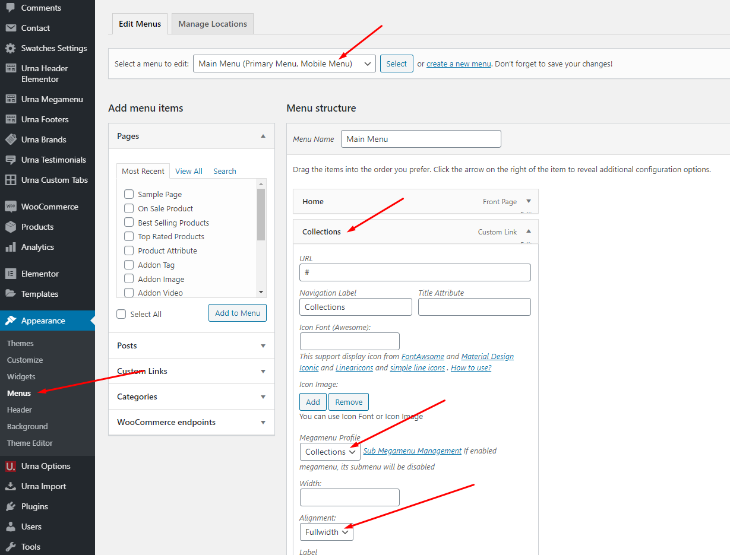Click the Urna Import download icon

[11, 486]
